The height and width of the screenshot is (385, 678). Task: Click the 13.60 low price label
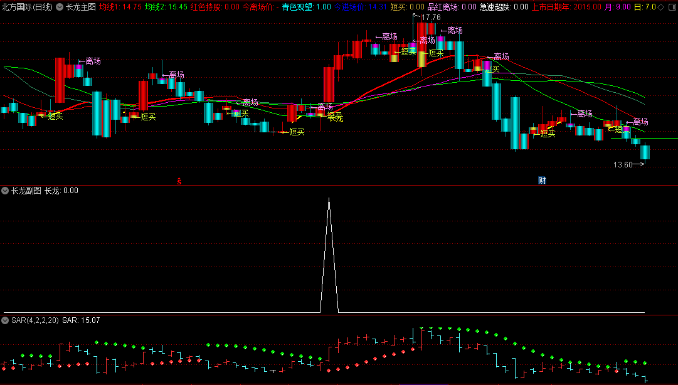pyautogui.click(x=623, y=165)
